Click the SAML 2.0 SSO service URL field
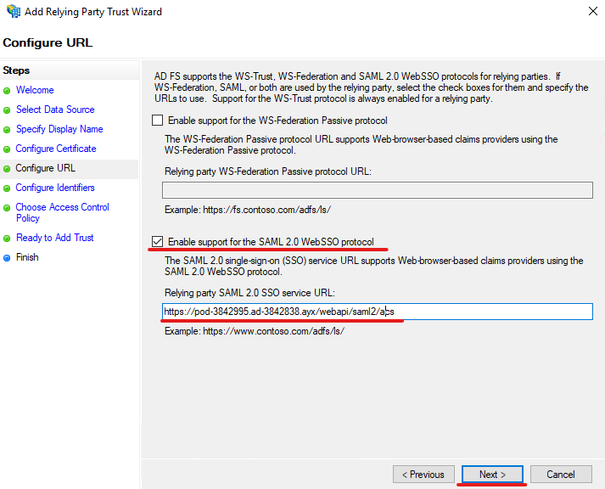 pos(378,312)
